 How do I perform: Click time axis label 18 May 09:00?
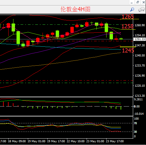point(17,141)
